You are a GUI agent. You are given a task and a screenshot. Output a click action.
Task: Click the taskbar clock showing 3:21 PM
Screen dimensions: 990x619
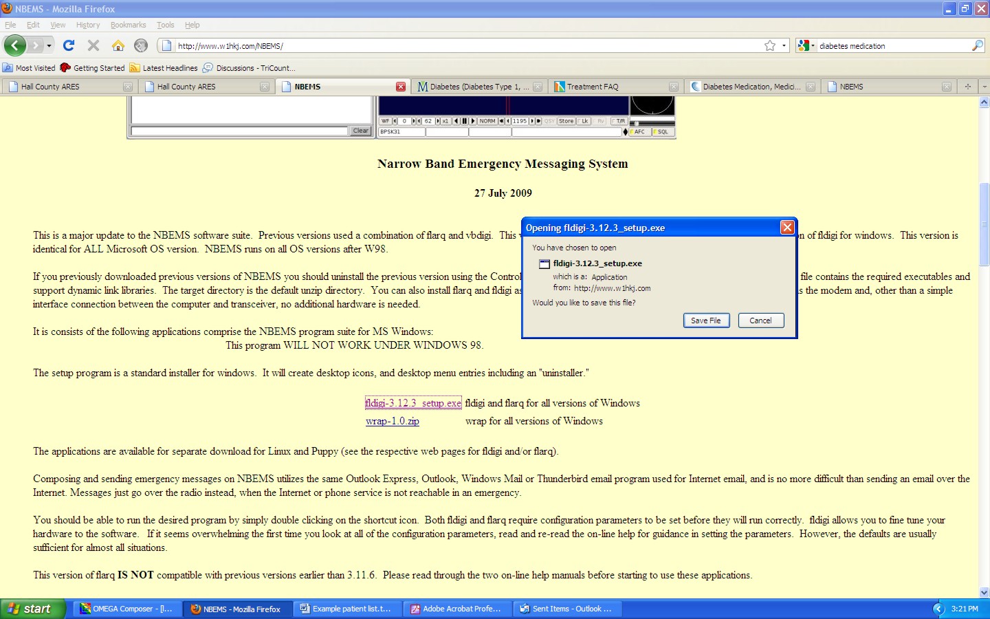[965, 609]
